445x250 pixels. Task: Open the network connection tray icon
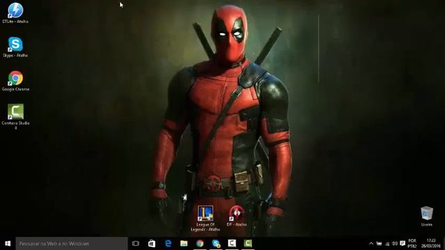387,244
